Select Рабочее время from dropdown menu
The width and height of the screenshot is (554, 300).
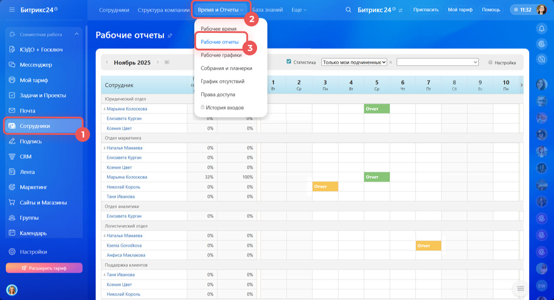[x=219, y=29]
